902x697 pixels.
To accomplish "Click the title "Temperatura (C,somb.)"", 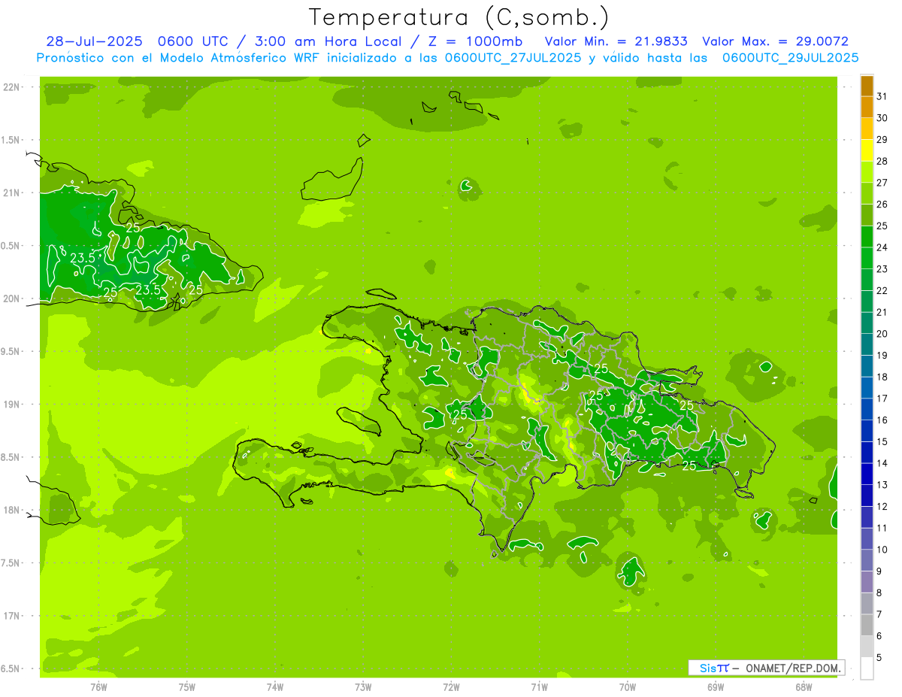I will click(459, 18).
